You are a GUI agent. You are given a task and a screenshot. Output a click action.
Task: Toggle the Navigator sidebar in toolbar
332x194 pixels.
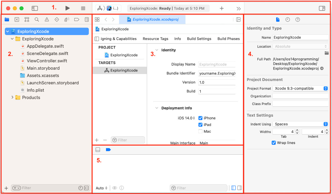(35, 8)
